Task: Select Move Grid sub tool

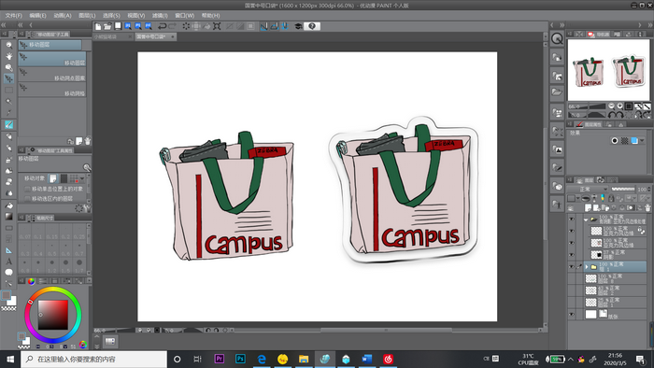Action: pyautogui.click(x=52, y=90)
